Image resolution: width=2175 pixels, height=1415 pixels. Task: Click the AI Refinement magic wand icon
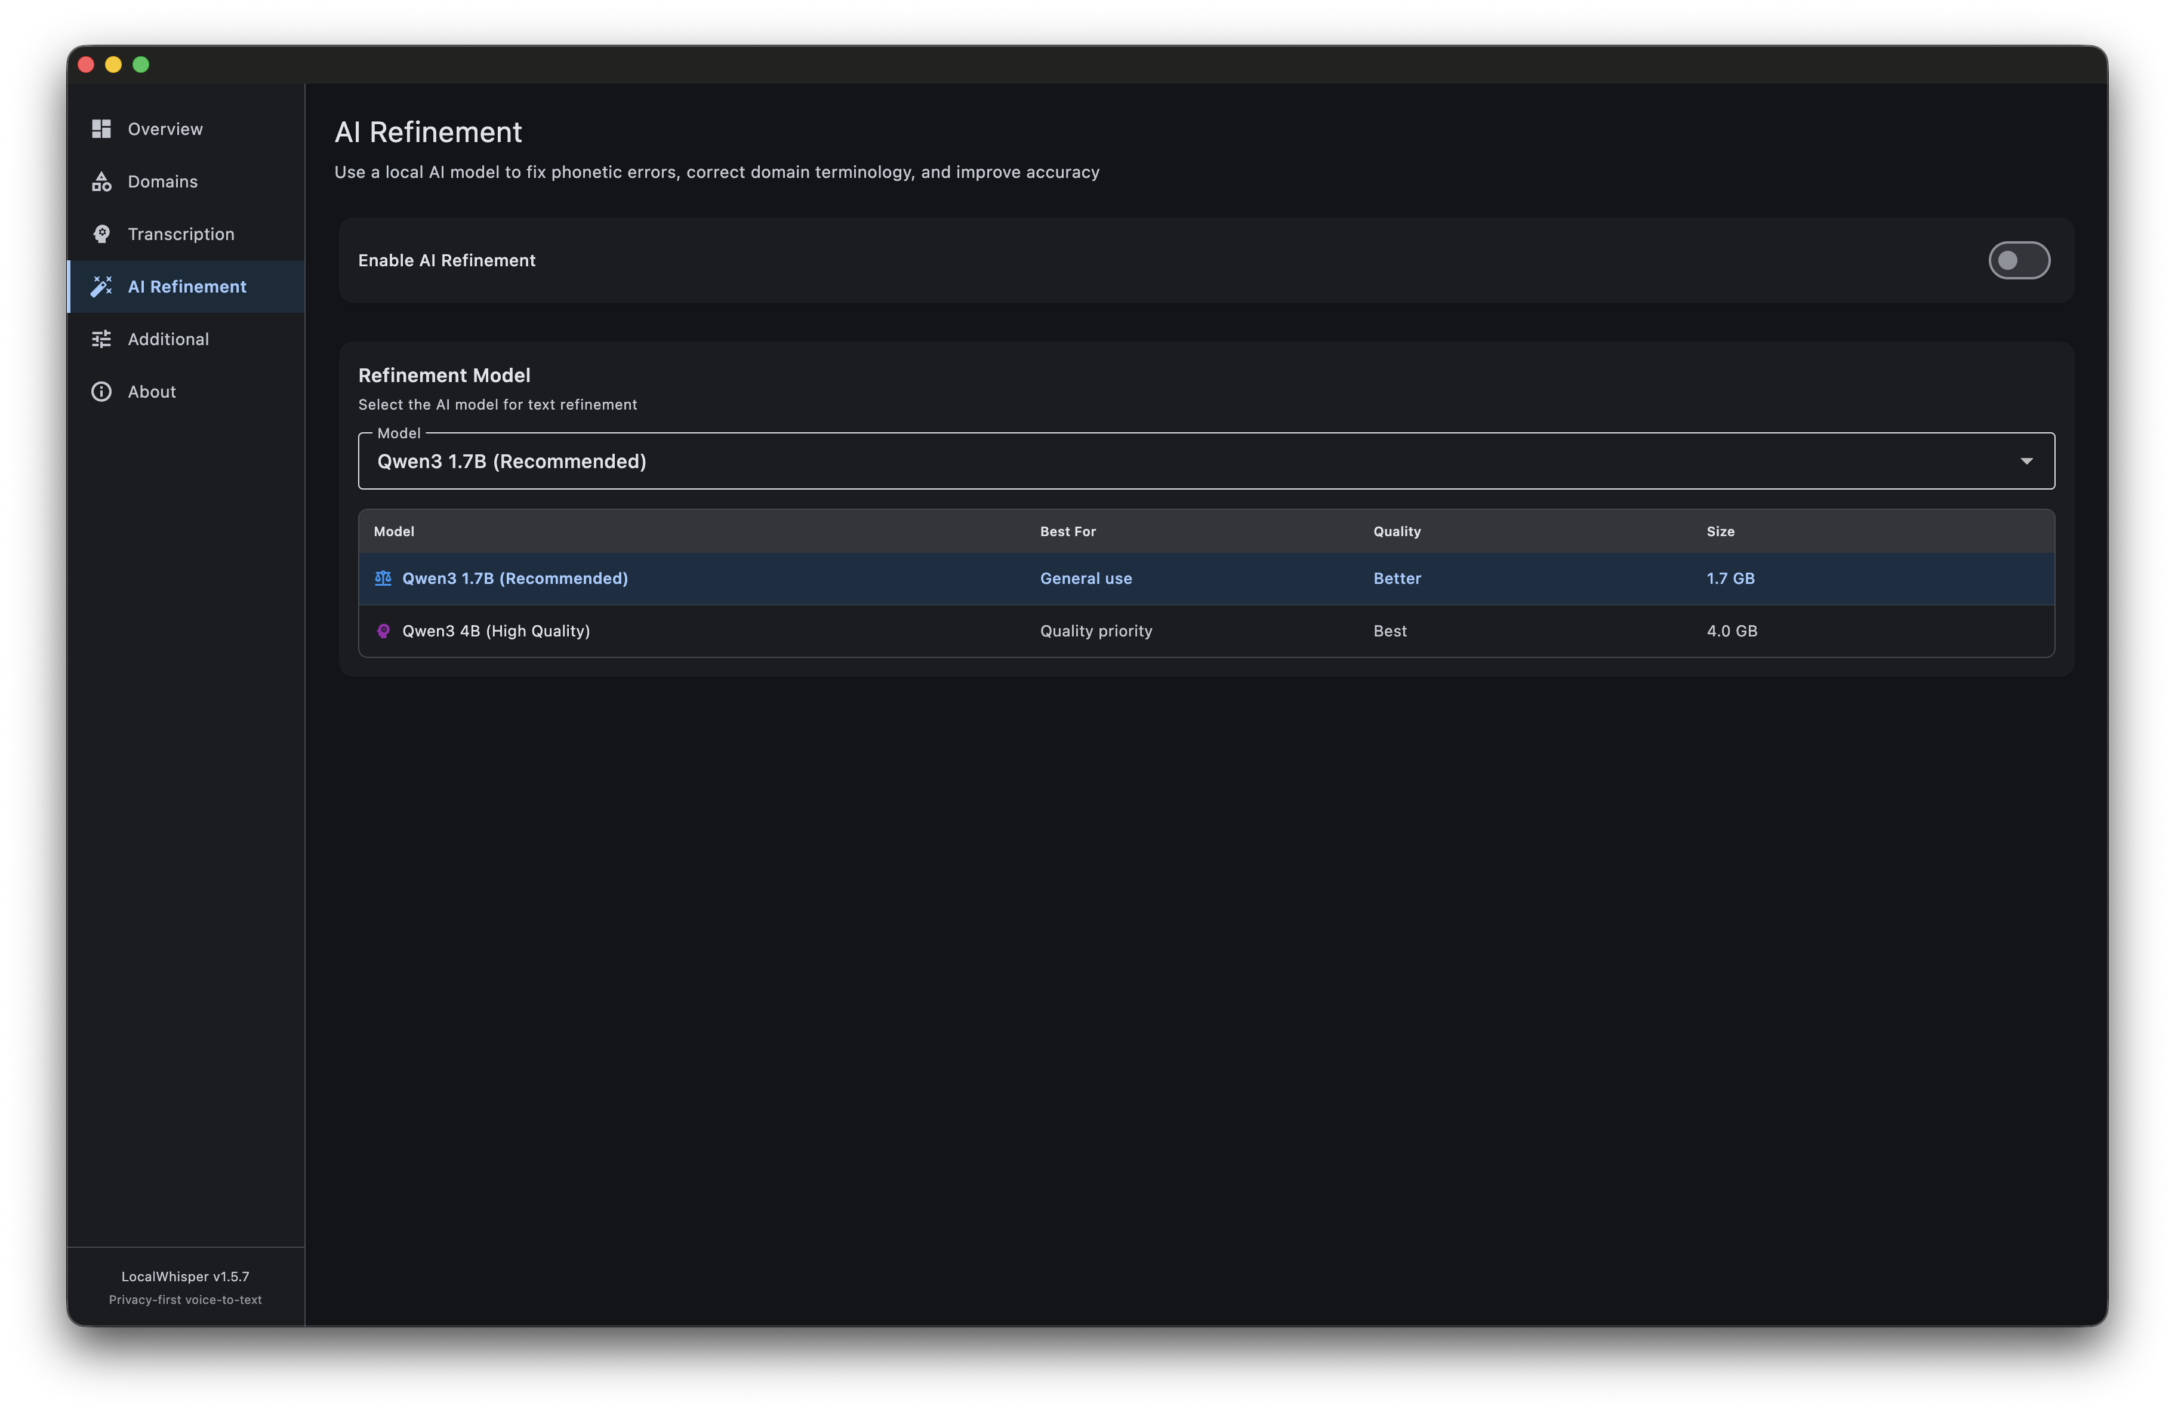(x=101, y=286)
